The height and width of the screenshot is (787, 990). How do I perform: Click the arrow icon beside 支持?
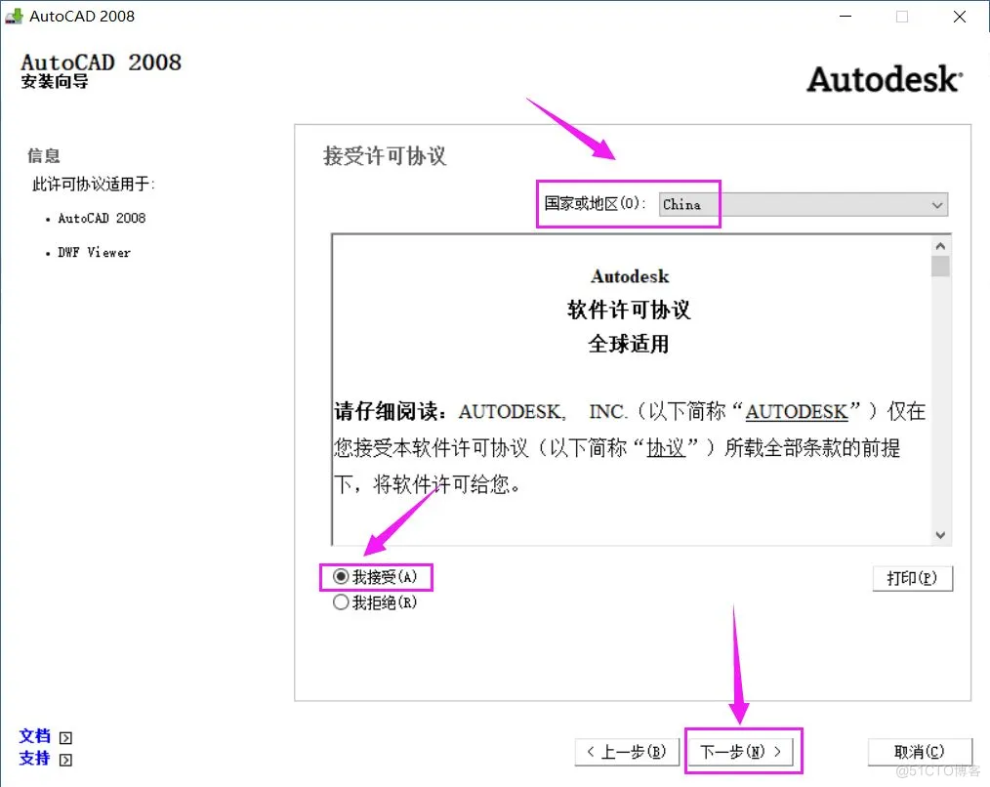click(65, 760)
